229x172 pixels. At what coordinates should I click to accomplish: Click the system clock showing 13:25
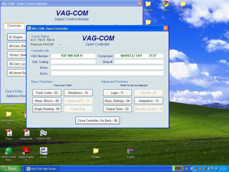pyautogui.click(x=223, y=169)
